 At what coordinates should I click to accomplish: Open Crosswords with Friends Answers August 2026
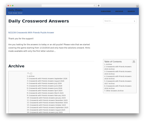[x=46, y=81]
